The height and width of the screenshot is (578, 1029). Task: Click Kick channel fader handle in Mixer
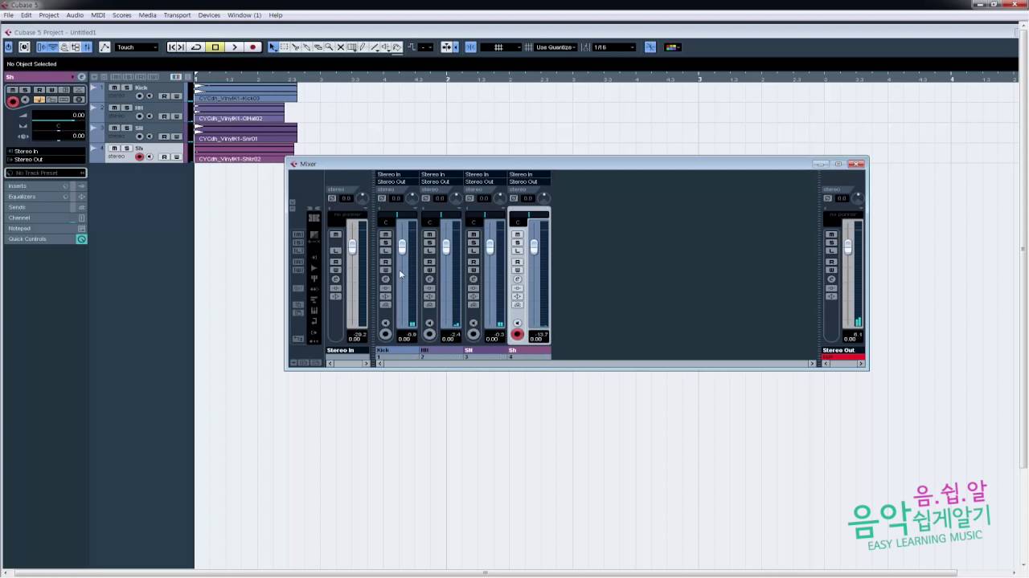[402, 247]
